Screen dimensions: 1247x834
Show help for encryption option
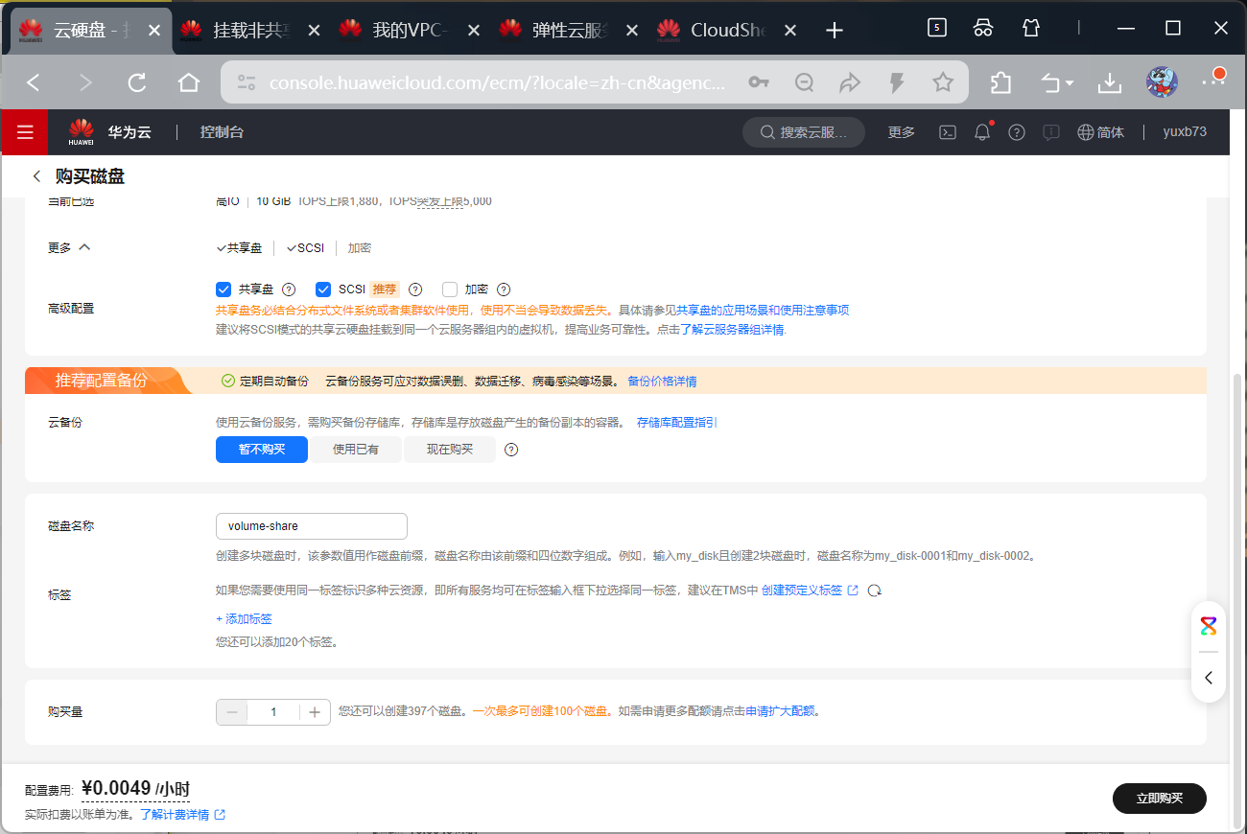504,290
